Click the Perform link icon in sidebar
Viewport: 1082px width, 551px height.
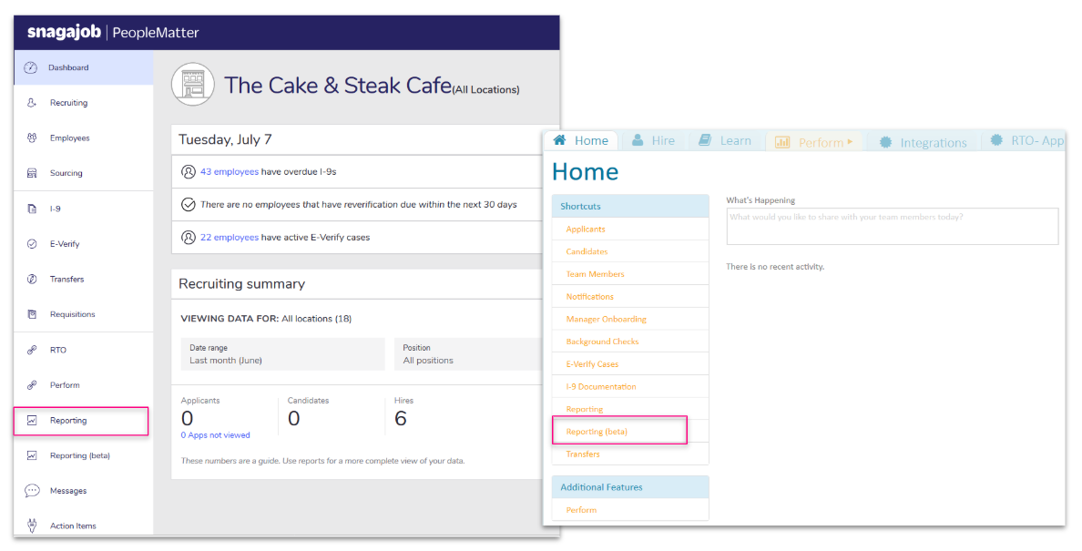(32, 385)
